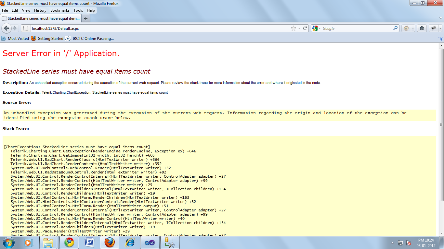Open the Windows Start menu
This screenshot has height=249, width=444.
[x=8, y=243]
